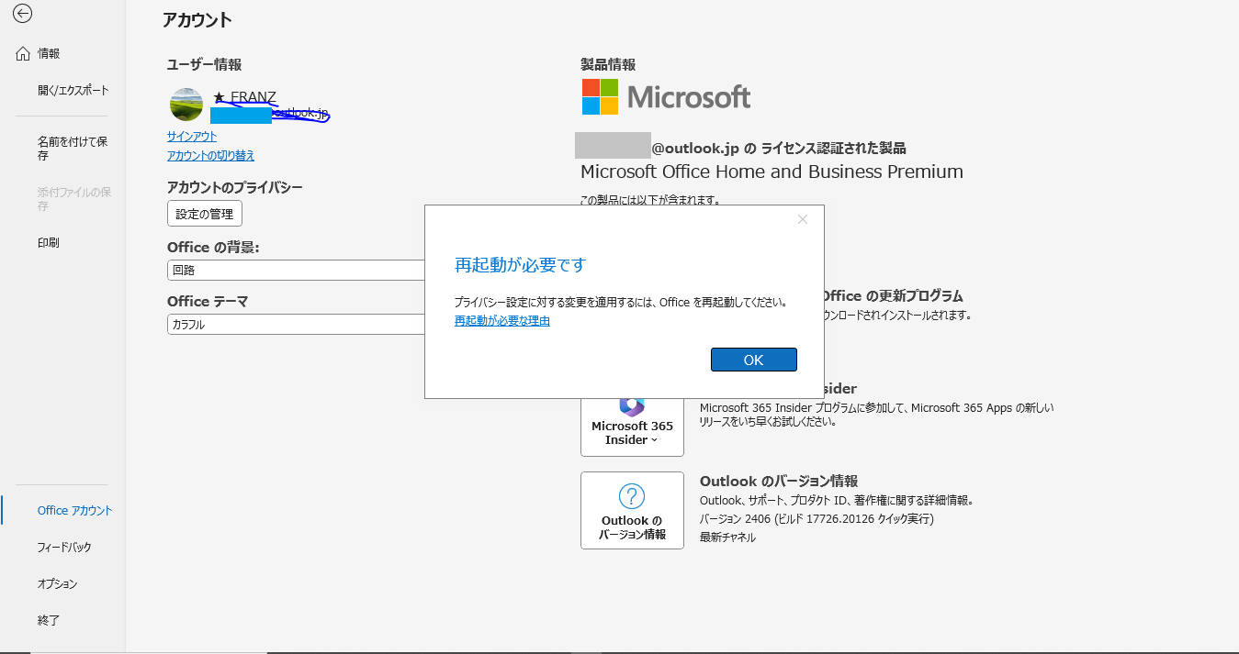Click アカウントの切り替え link
This screenshot has height=654, width=1239.
211,156
